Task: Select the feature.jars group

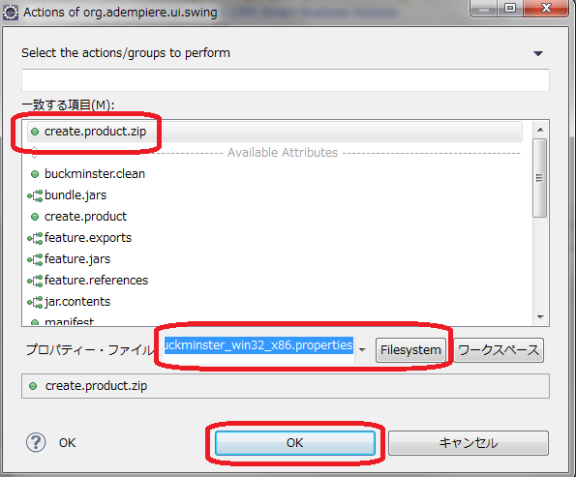Action: point(274,259)
